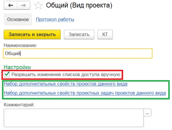This screenshot has height=130, width=172.
Task: Click the Общий (Вид проекта) title
Action: tap(79, 5)
